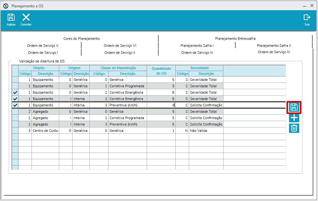Switch to Ordem de Serviço I tab
318x201 pixels.
tap(43, 53)
